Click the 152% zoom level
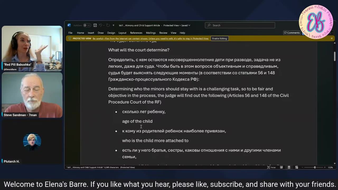 pyautogui.click(x=330, y=167)
